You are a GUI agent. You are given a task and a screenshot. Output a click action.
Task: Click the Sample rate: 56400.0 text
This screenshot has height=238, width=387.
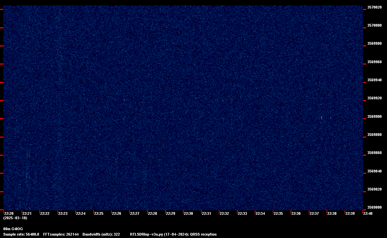click(21, 234)
